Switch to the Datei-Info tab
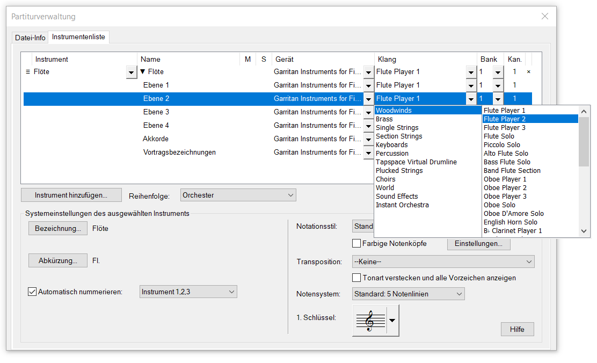Viewport: 597px width, 363px height. (30, 38)
